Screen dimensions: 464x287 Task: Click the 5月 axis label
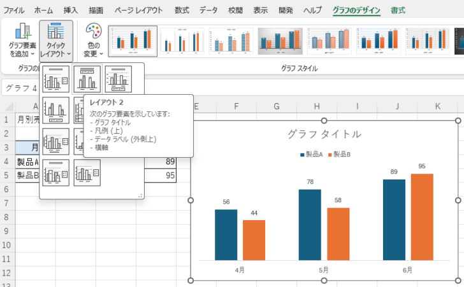click(324, 270)
